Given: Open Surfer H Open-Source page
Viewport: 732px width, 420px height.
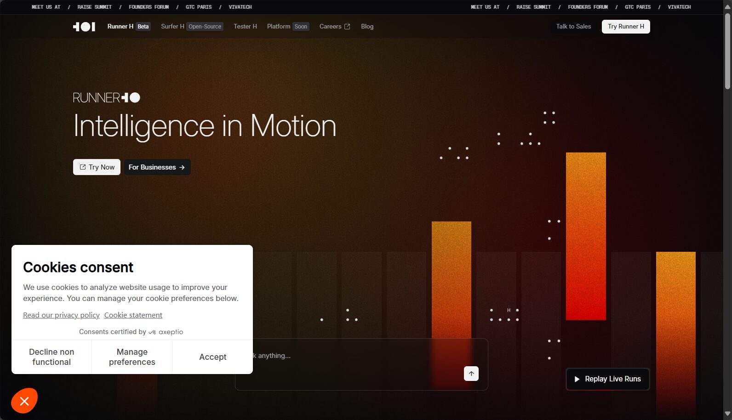Looking at the screenshot, I should (192, 27).
